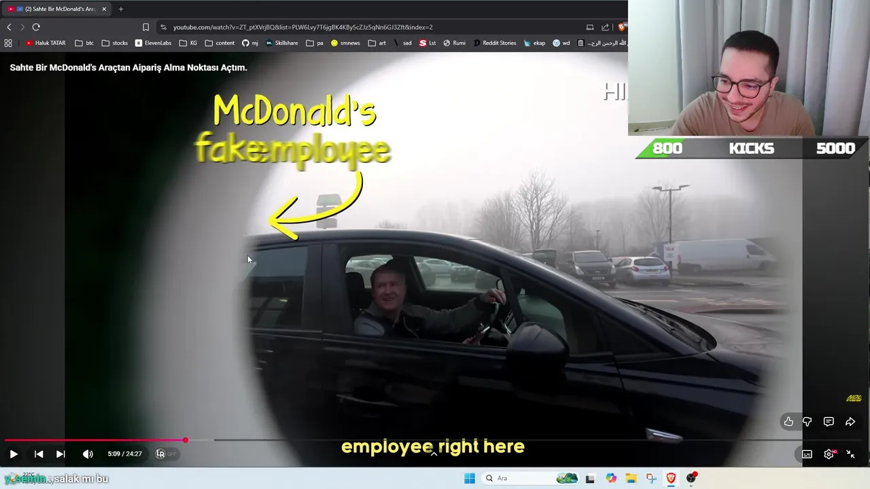Open the Windows Start menu
The width and height of the screenshot is (870, 489).
[x=470, y=478]
